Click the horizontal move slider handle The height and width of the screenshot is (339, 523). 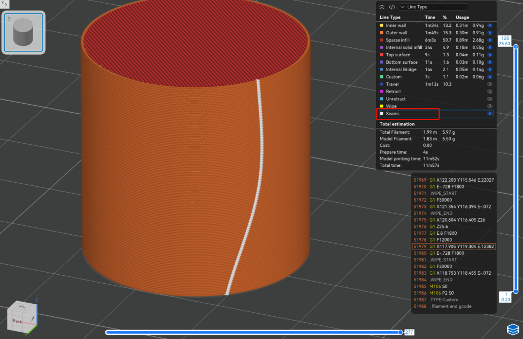click(400, 332)
